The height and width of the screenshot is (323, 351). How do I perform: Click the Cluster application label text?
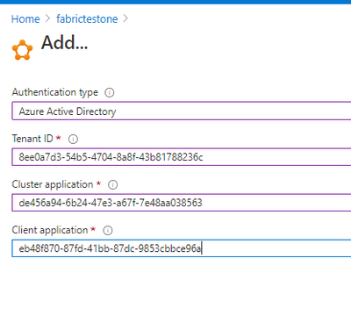53,184
